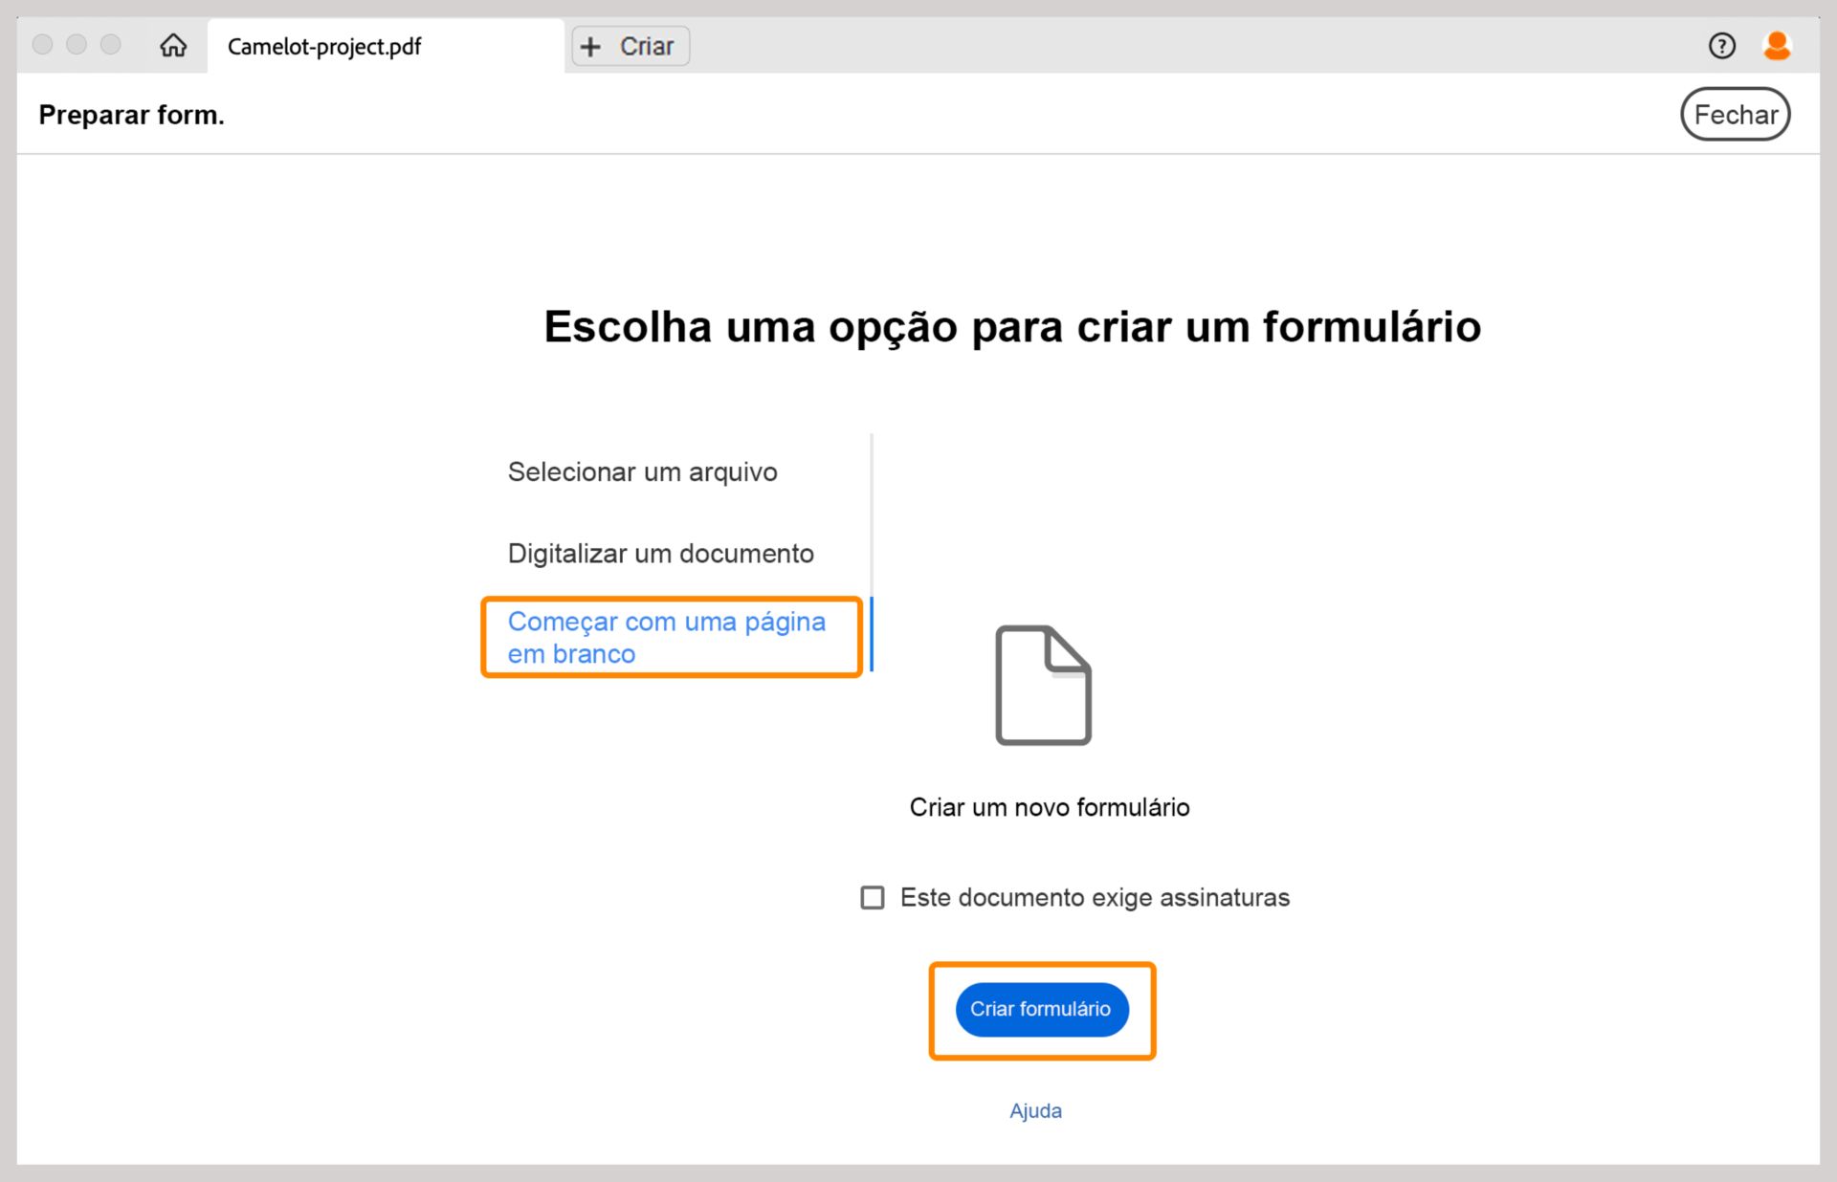The width and height of the screenshot is (1837, 1182).
Task: Select the Começar com uma página em branco option
Action: [x=667, y=637]
